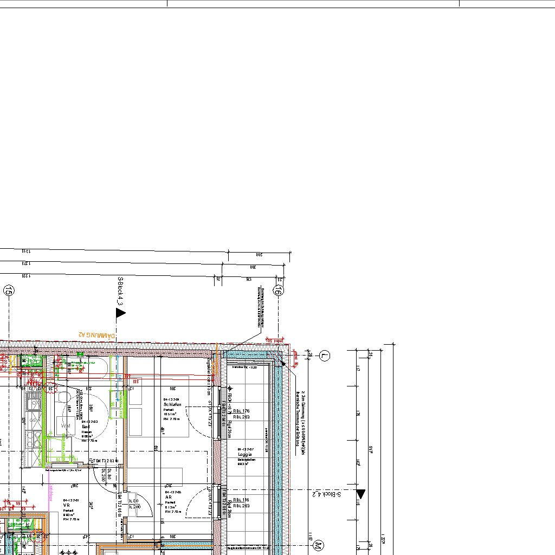555x555 pixels.
Task: Select the WM washing machine symbol
Action: (x=66, y=426)
